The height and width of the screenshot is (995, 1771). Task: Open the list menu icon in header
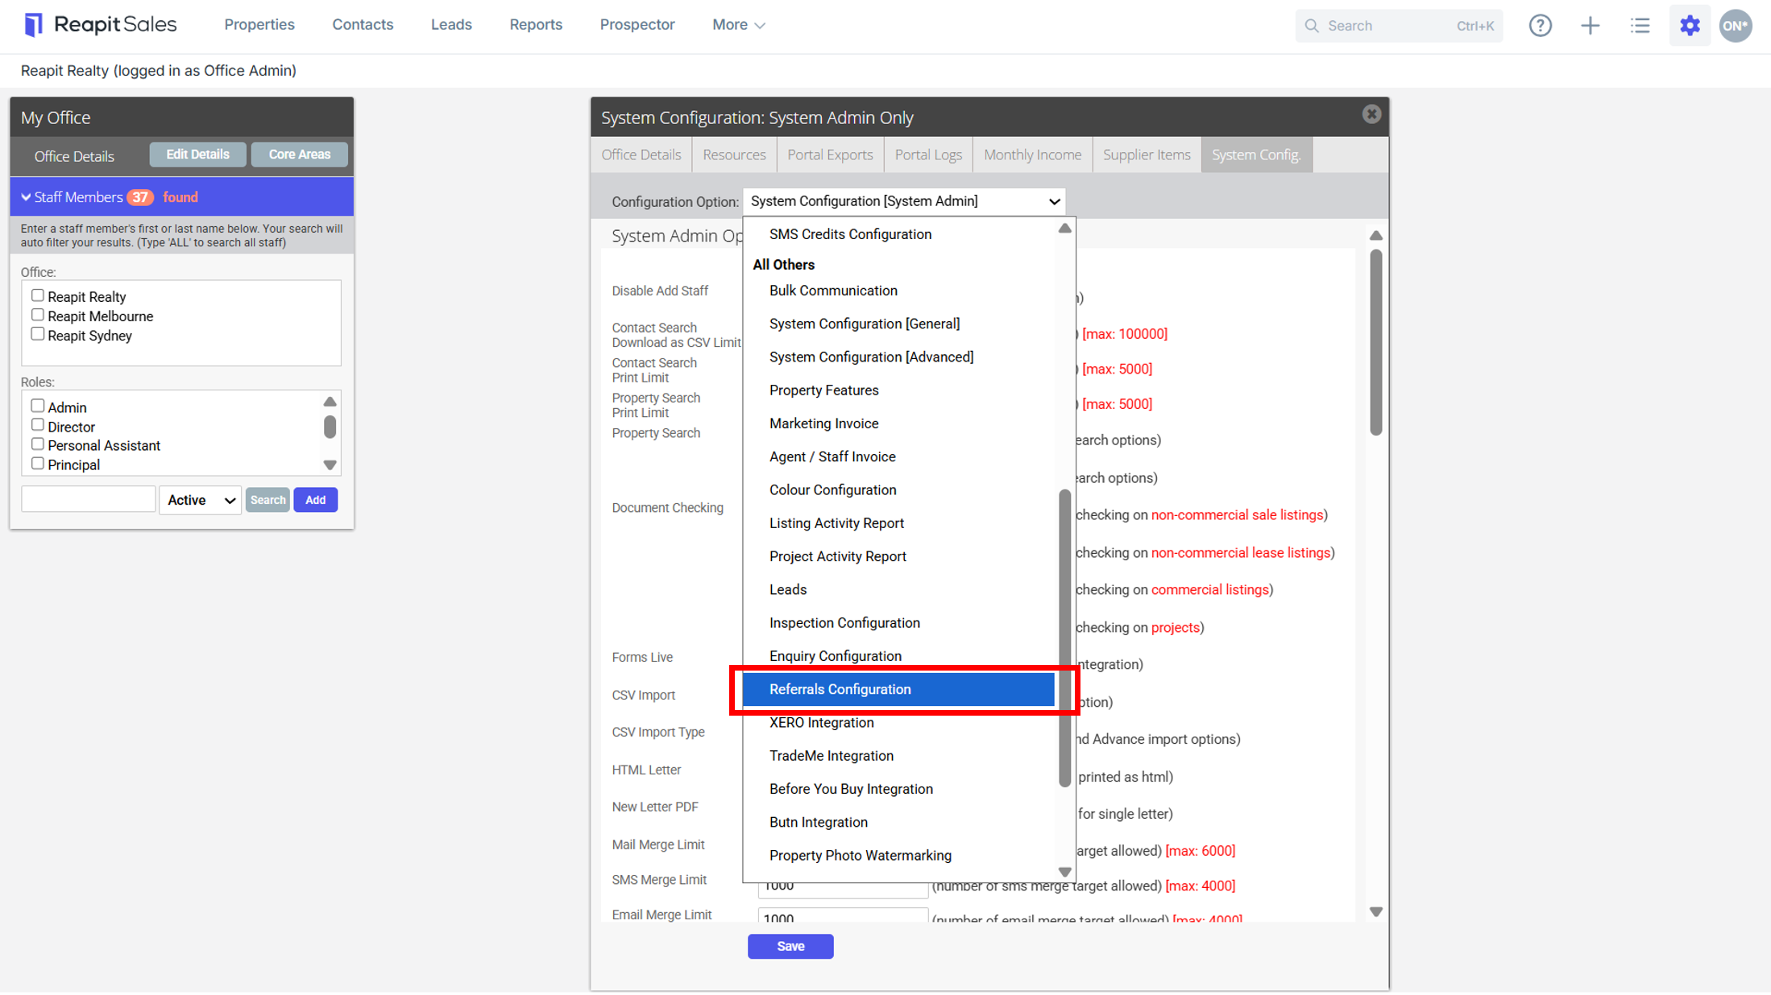(x=1640, y=26)
